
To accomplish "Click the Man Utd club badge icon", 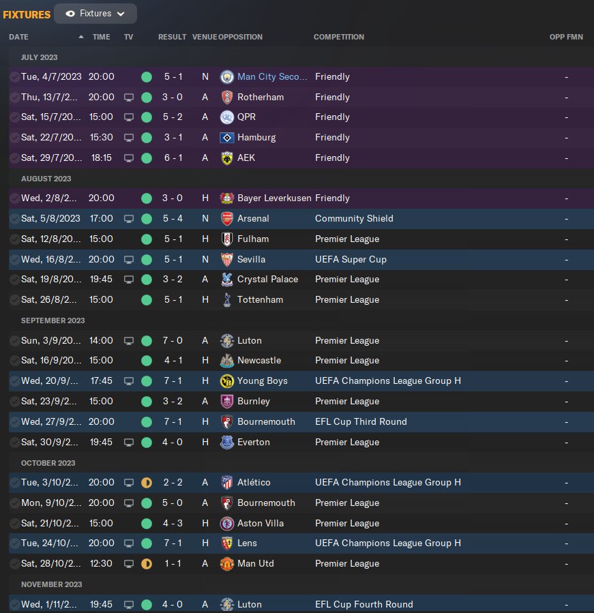I will point(227,564).
